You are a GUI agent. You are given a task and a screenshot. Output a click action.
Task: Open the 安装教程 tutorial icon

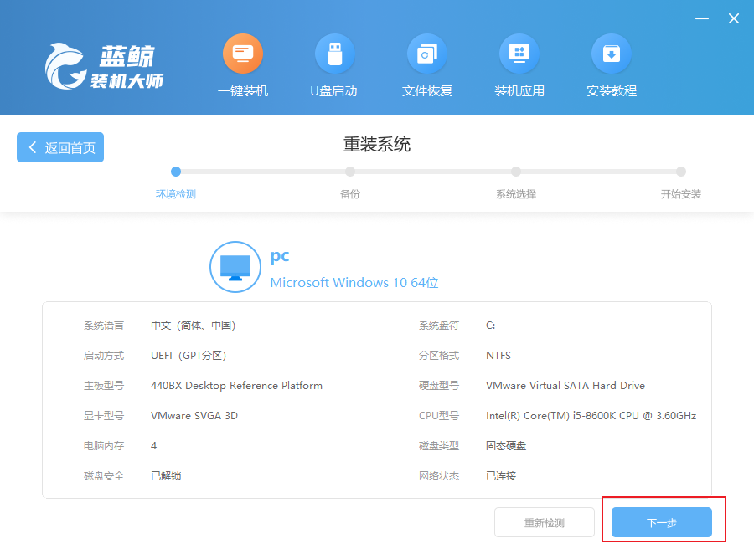[x=612, y=54]
